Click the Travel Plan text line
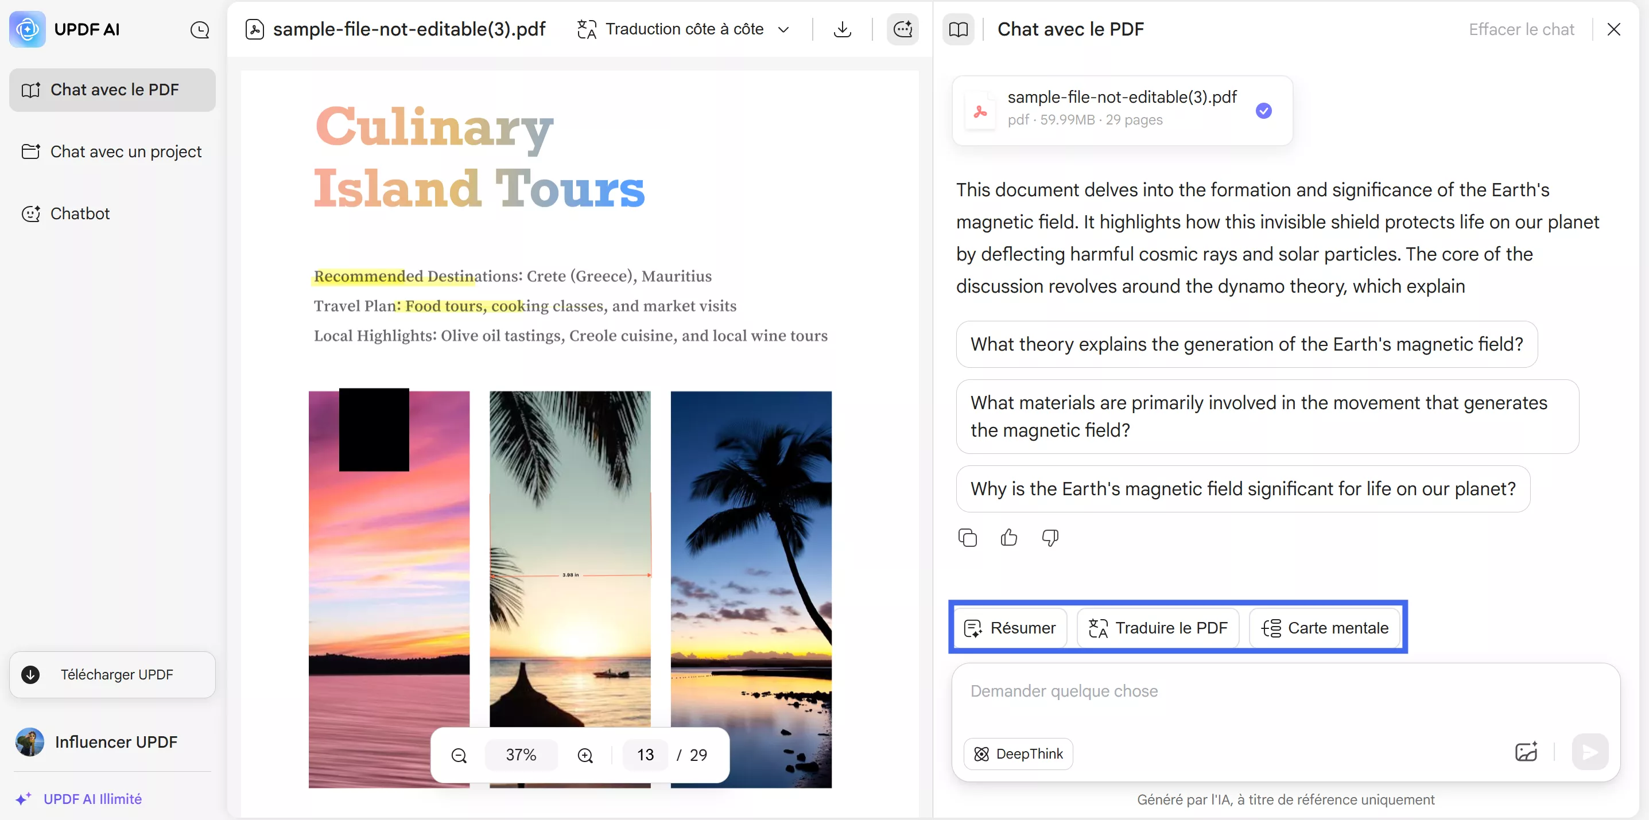 (525, 306)
